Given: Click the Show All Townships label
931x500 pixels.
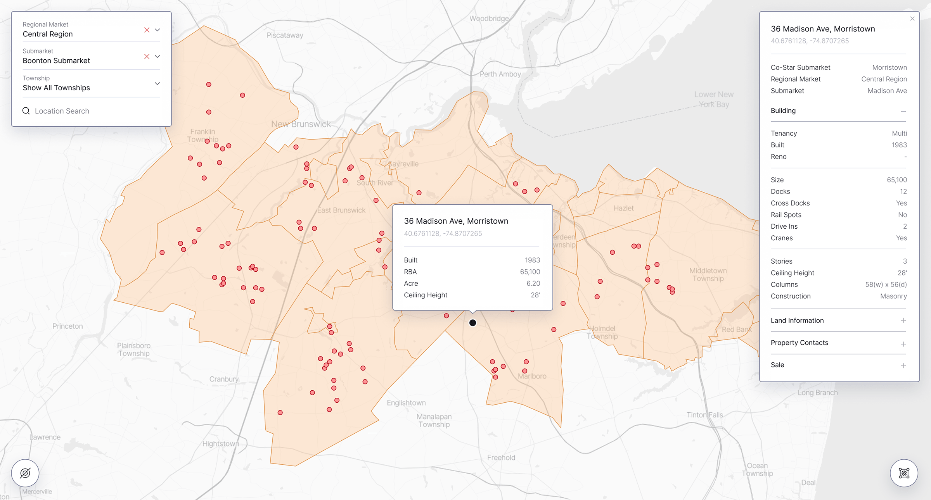Looking at the screenshot, I should coord(56,88).
